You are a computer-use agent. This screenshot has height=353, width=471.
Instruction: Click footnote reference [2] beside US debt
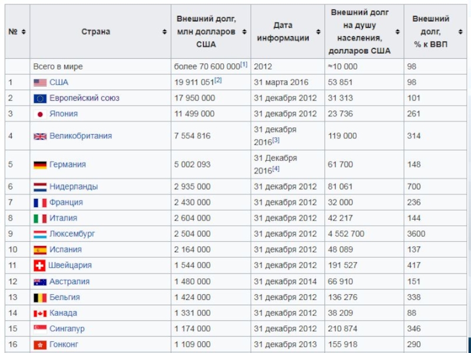click(218, 80)
